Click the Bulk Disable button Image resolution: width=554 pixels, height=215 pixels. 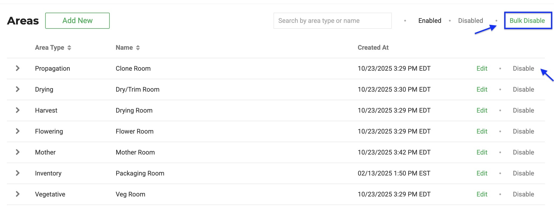pyautogui.click(x=527, y=21)
